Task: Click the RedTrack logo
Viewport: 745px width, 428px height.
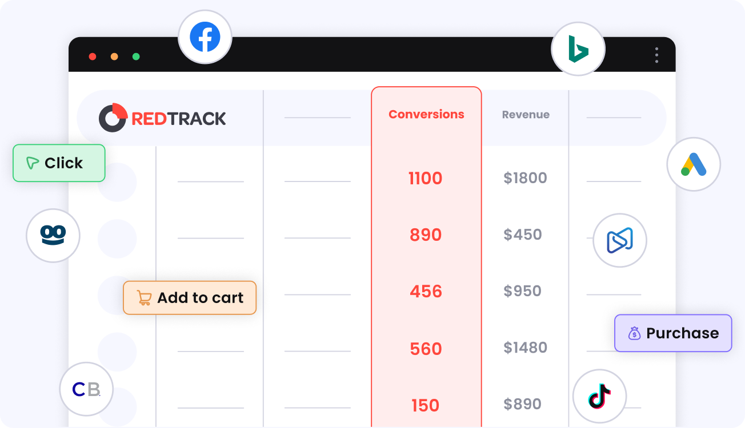Action: coord(162,118)
